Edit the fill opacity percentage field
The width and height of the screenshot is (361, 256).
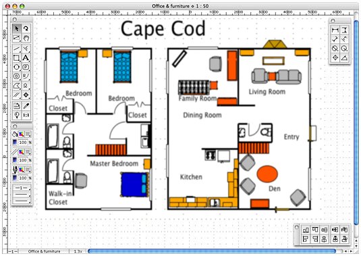click(x=23, y=143)
